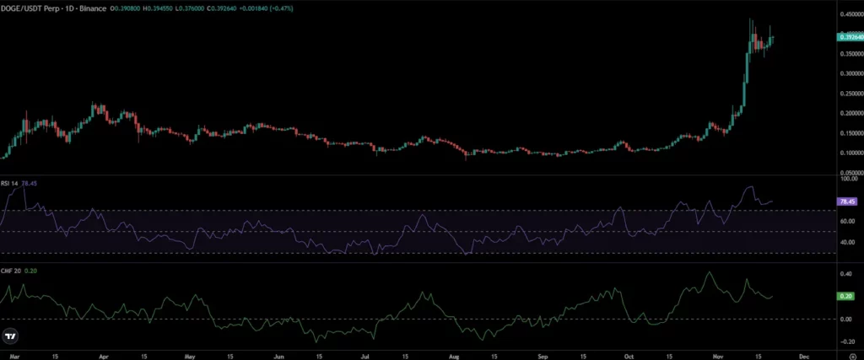Click the Sep label on time axis
864x360 pixels.
(x=542, y=356)
